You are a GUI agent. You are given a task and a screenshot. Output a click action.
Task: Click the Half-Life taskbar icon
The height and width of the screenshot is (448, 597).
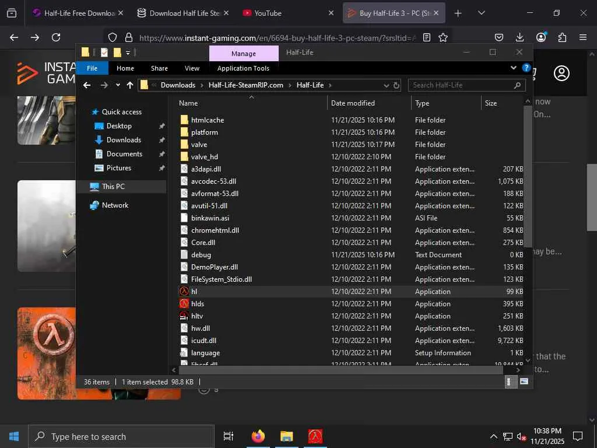tap(315, 436)
